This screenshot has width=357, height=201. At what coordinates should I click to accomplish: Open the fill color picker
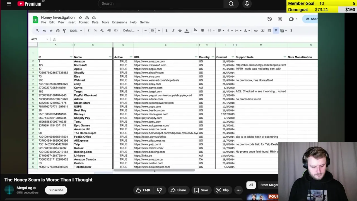[x=195, y=30]
